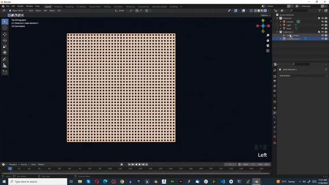Image resolution: width=329 pixels, height=185 pixels.
Task: Open the pivot point dropdown
Action: [132, 10]
